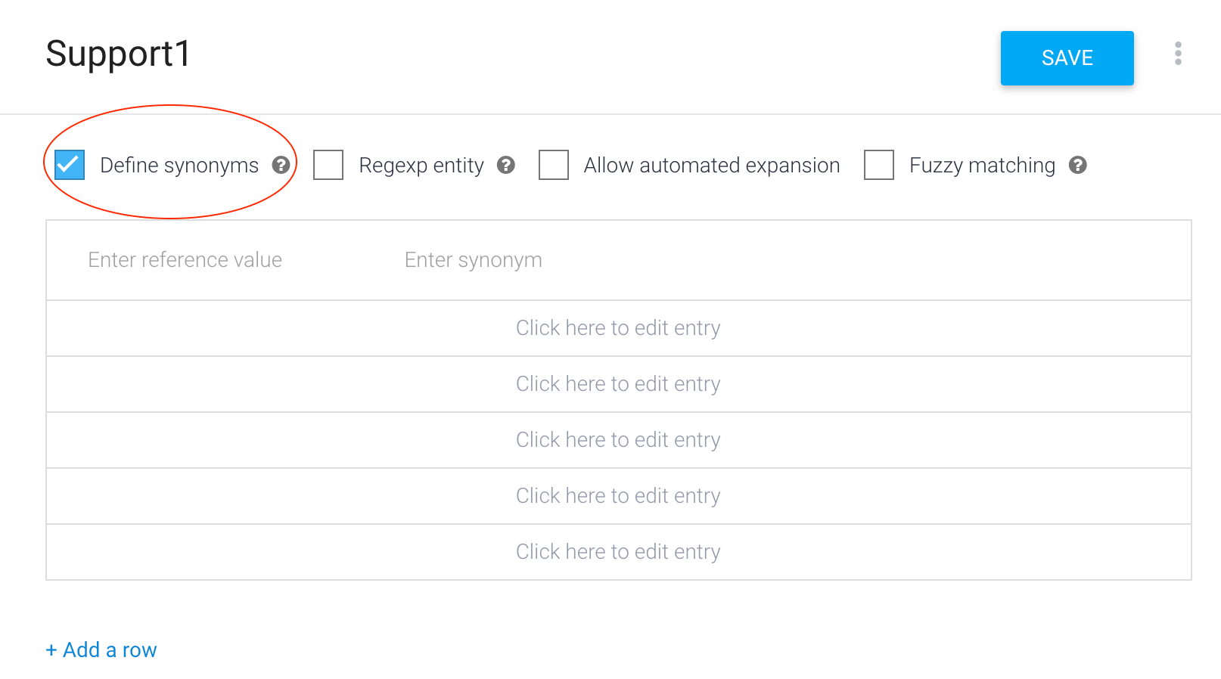This screenshot has height=679, width=1221.
Task: Click help icon beside Regexp entity
Action: pos(506,165)
